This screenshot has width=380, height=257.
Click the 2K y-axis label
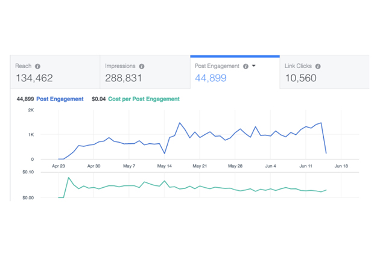pos(31,110)
